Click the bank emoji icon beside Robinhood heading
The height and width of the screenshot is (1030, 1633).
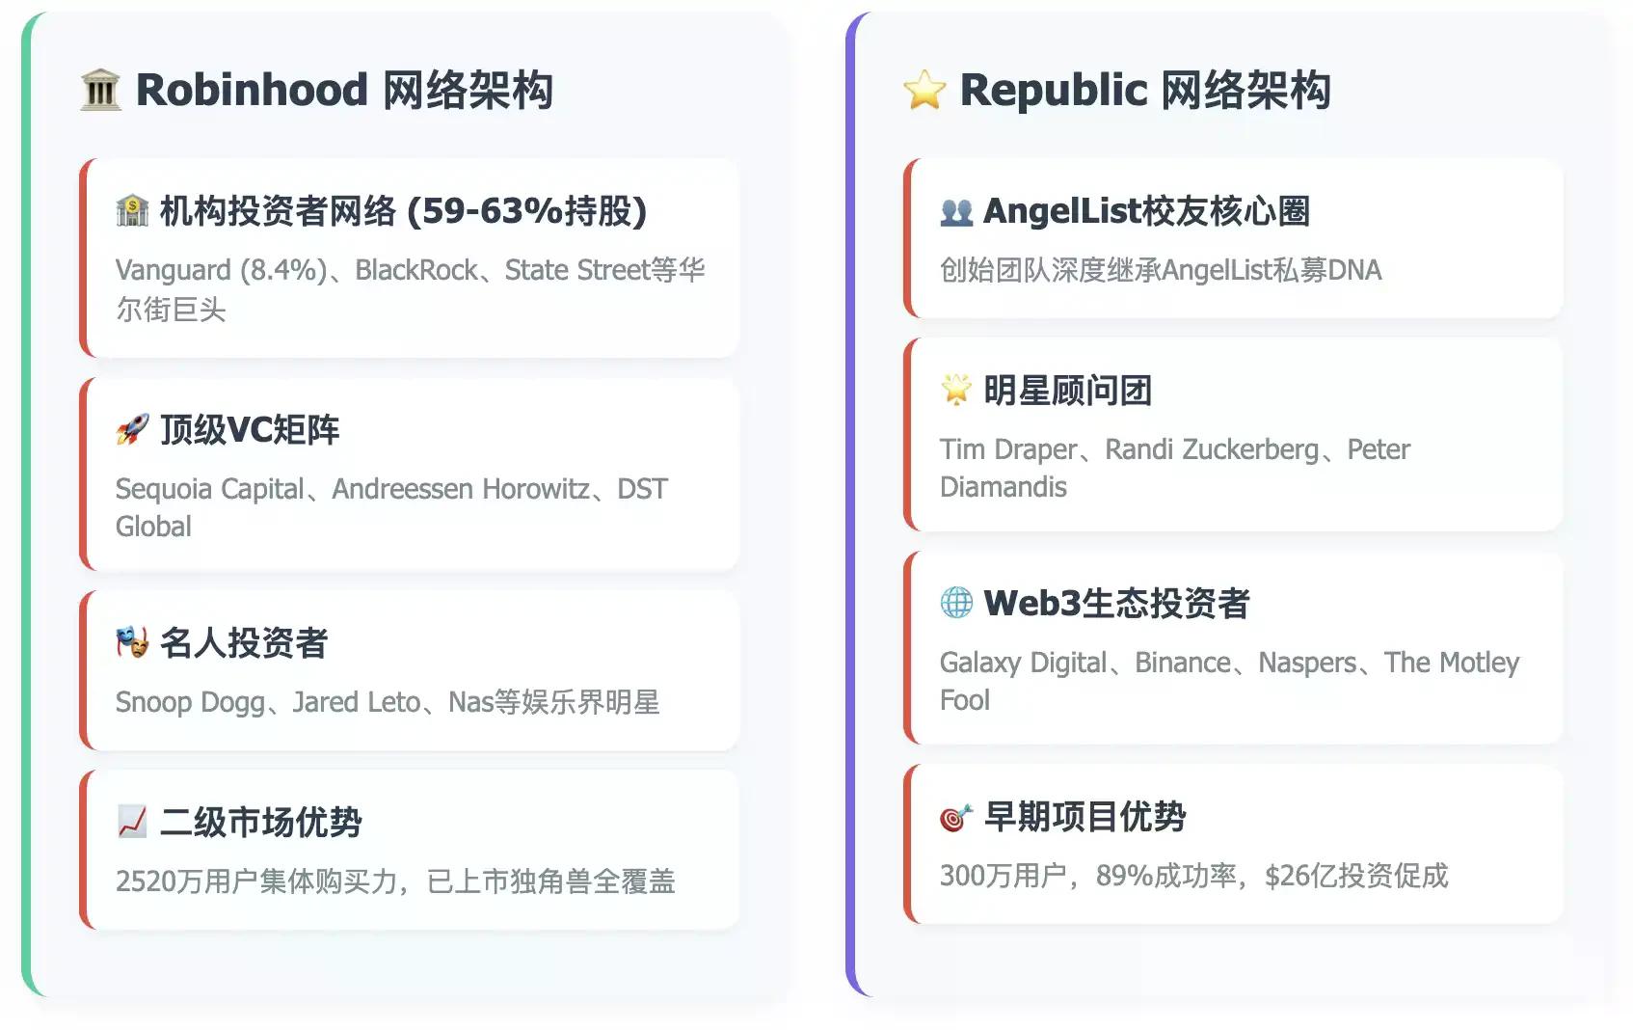(x=100, y=90)
